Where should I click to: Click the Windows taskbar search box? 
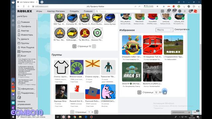coord(35,117)
